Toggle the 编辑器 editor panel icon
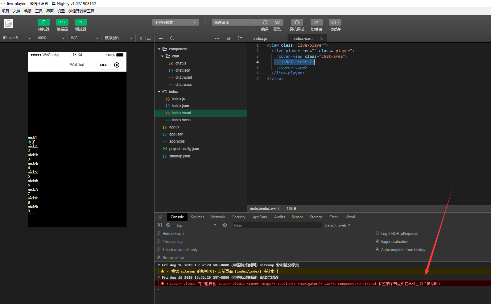 coord(62,22)
